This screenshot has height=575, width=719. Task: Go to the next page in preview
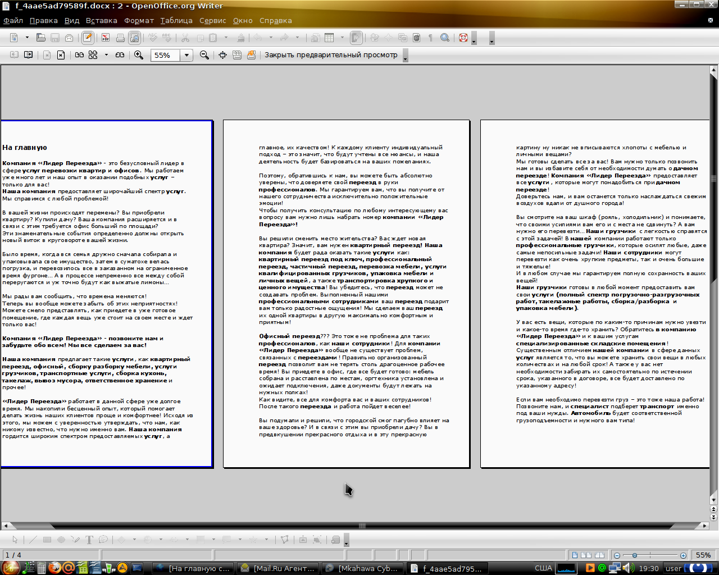[28, 55]
